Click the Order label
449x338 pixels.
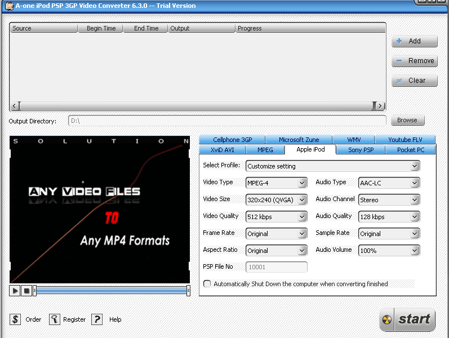(x=33, y=319)
